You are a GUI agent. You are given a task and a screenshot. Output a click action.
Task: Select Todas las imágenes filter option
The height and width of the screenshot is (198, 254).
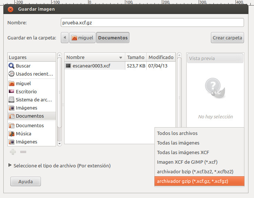(178, 143)
